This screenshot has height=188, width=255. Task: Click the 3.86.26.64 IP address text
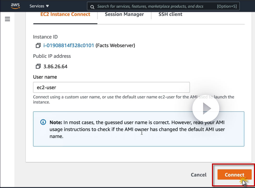coord(55,66)
